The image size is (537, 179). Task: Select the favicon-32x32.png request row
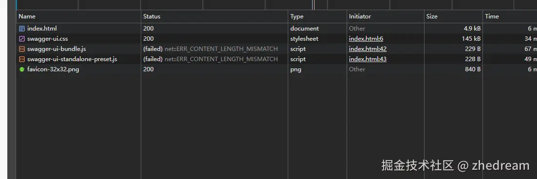[277, 69]
